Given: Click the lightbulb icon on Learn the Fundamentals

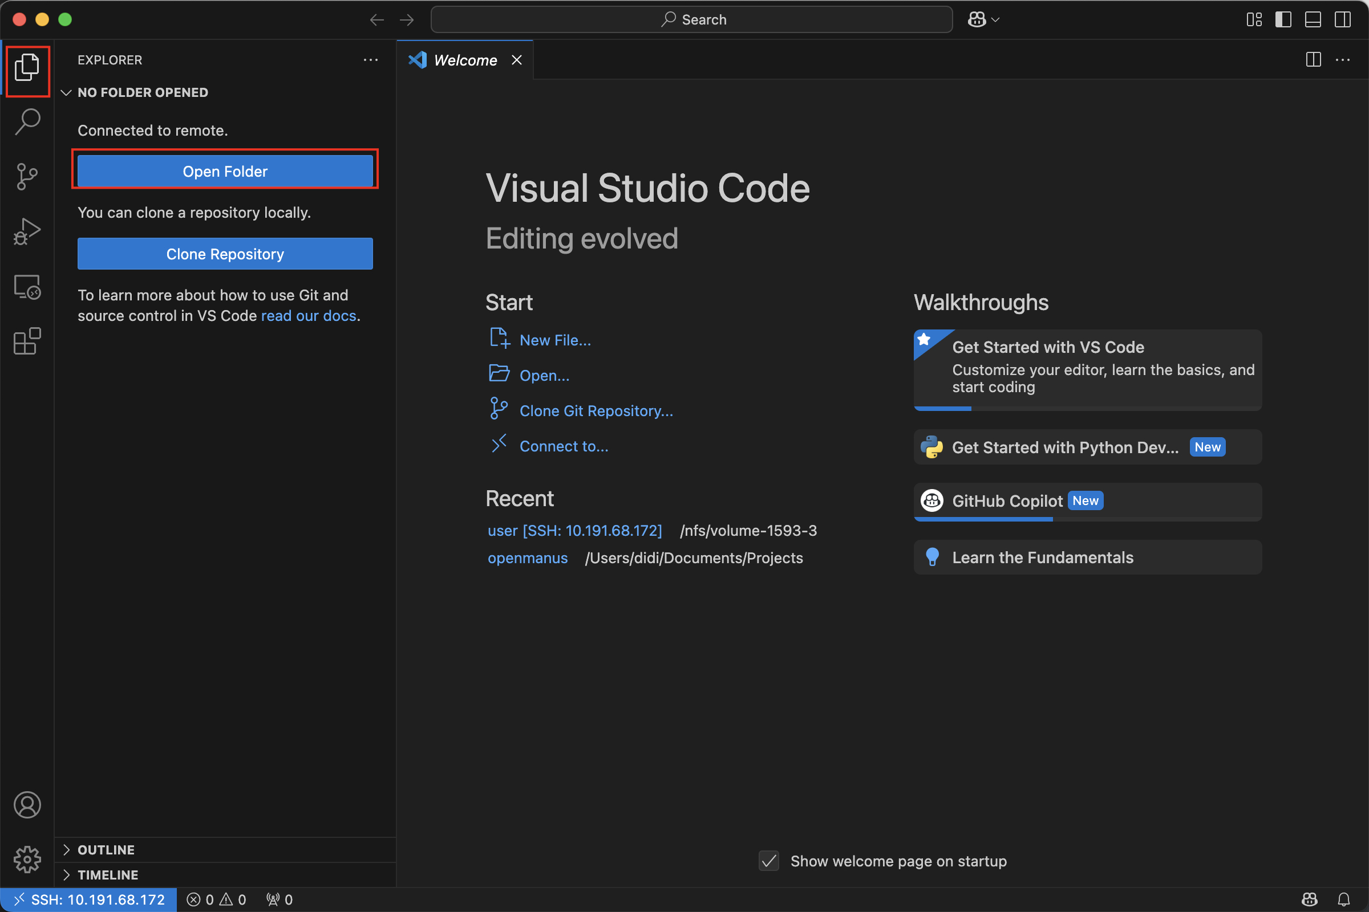Looking at the screenshot, I should tap(933, 557).
